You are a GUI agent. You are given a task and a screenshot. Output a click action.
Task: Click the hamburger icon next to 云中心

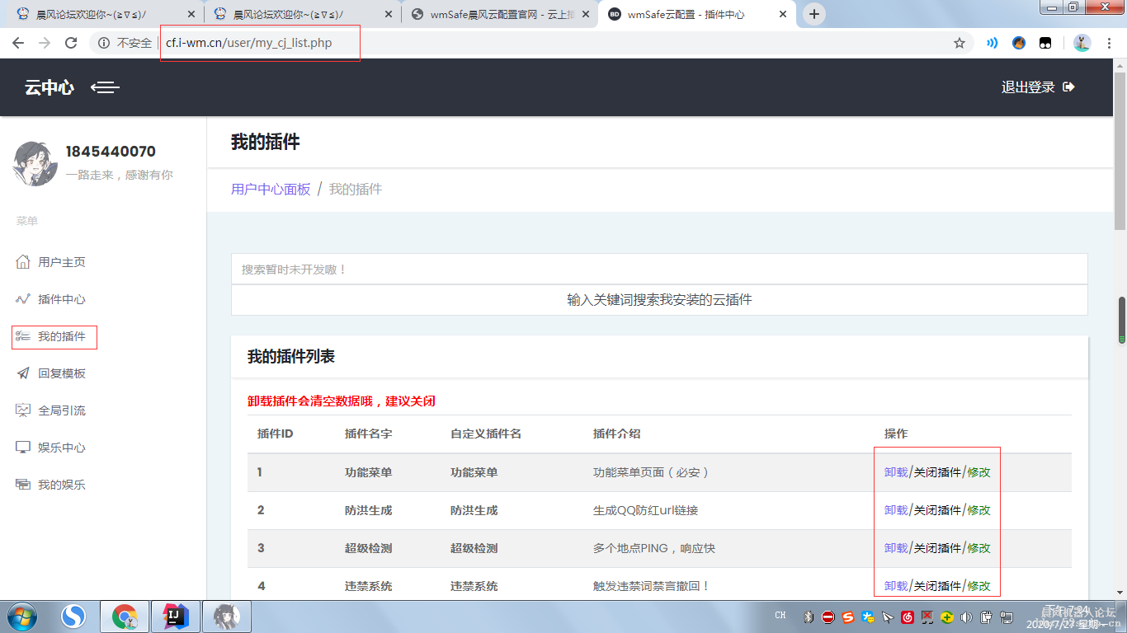[x=105, y=87]
